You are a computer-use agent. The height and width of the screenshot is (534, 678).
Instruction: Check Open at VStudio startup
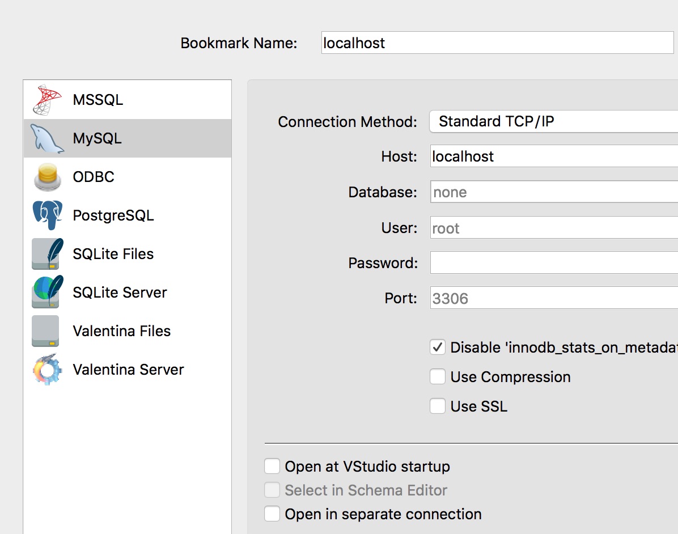tap(272, 467)
